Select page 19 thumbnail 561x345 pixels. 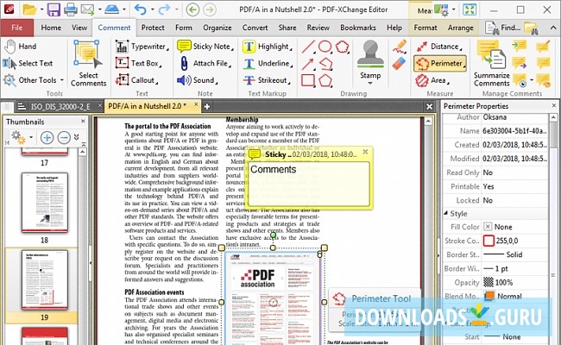[44, 280]
